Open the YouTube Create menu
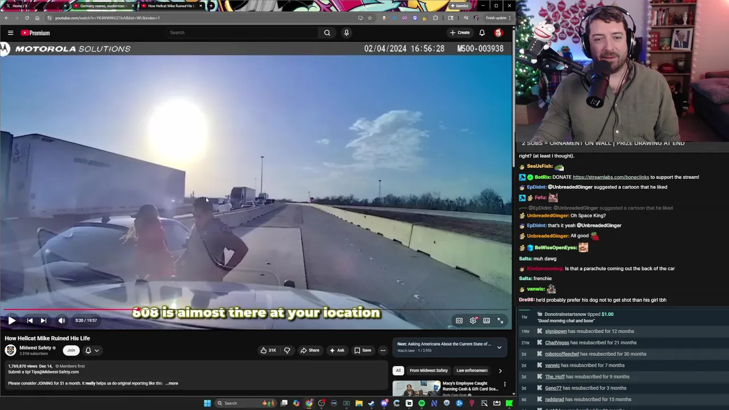 [460, 32]
